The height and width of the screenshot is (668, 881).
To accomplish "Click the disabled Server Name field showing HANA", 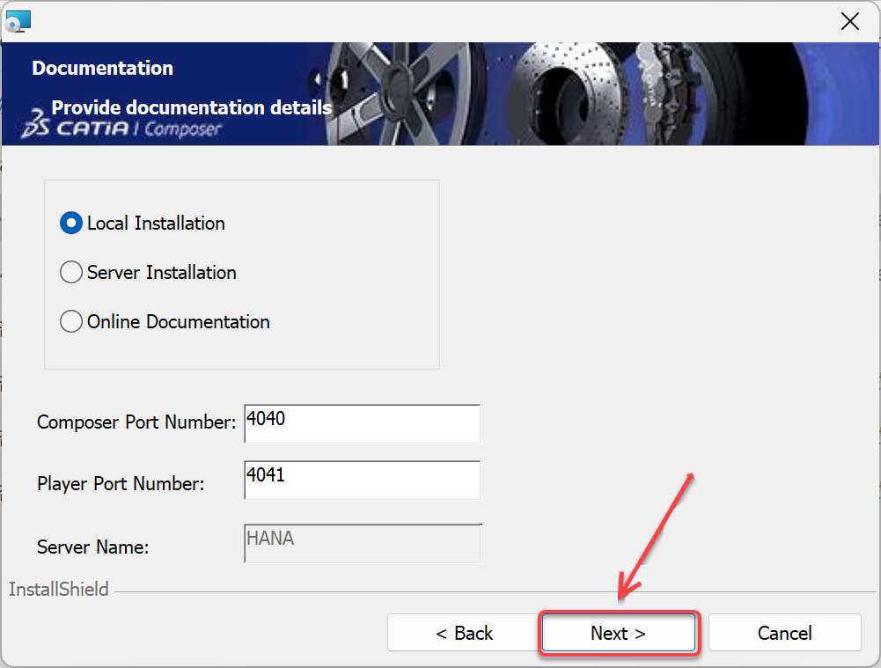I will [361, 543].
